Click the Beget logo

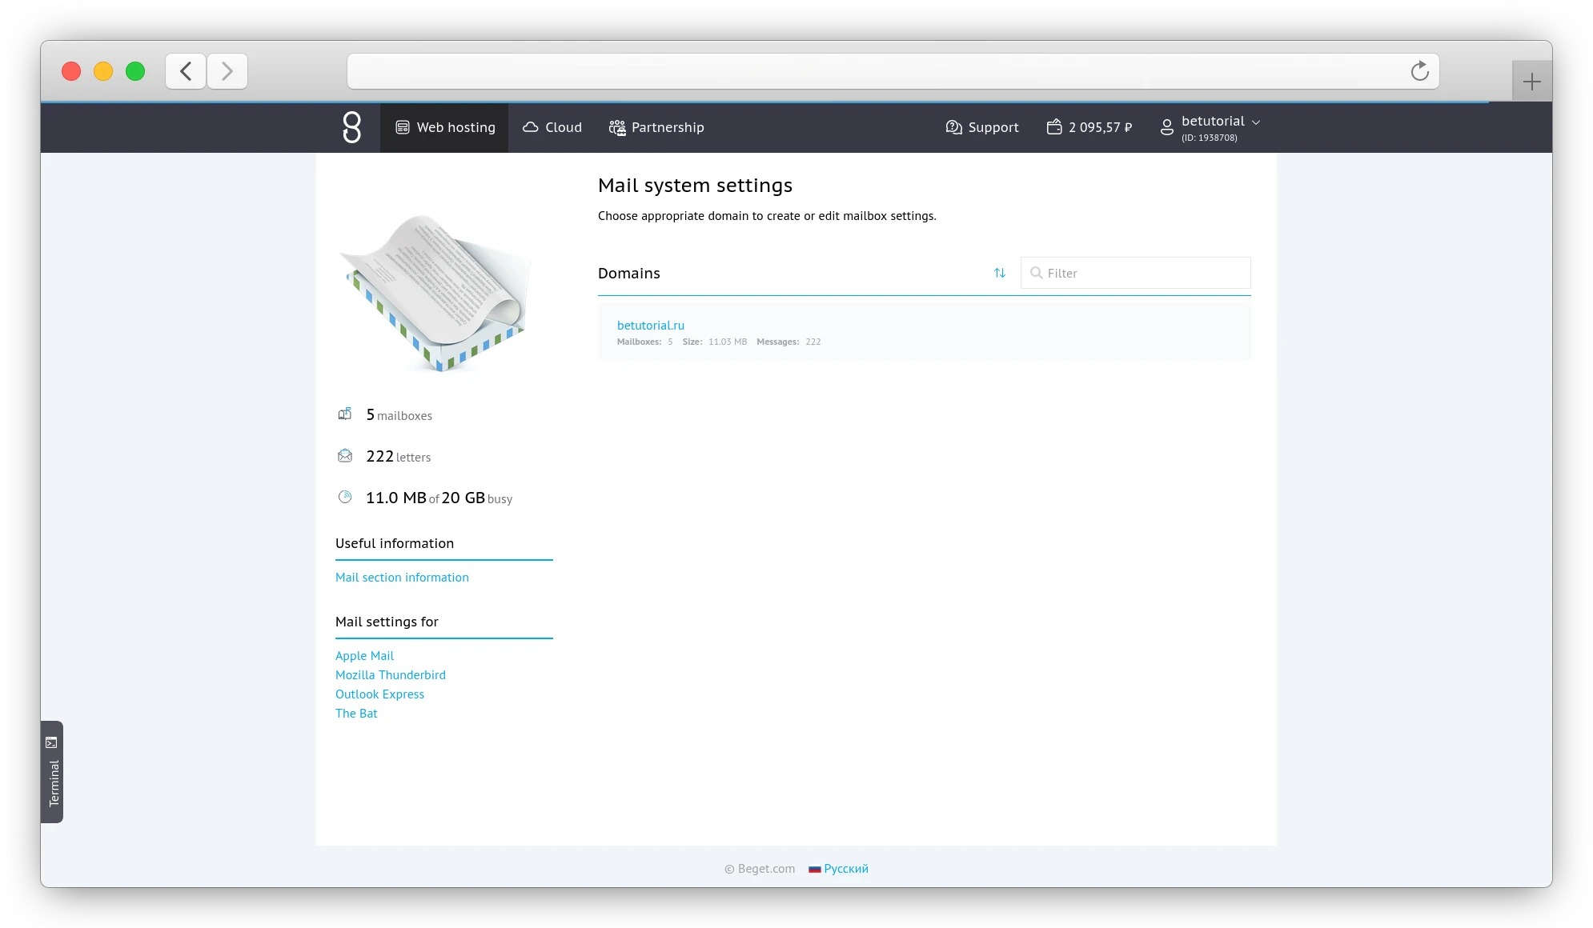[352, 127]
